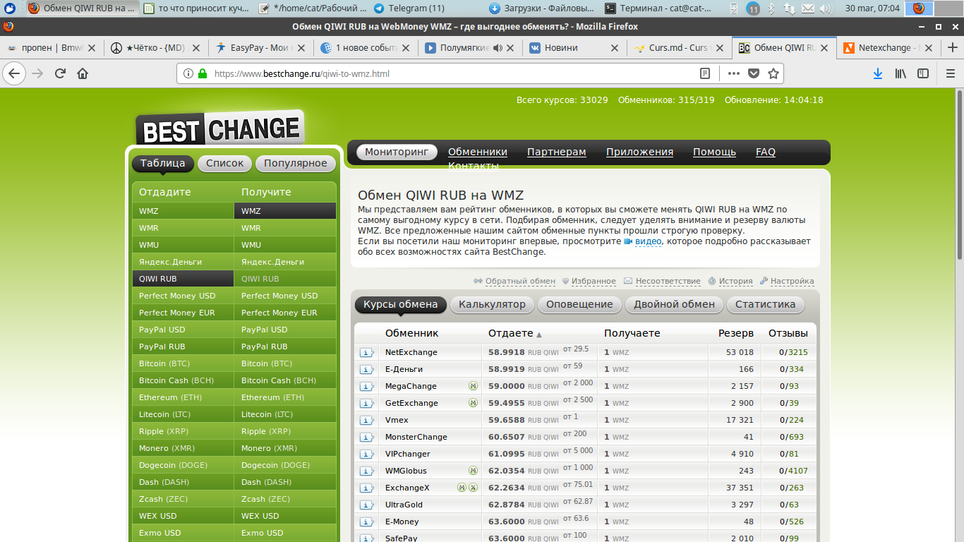Select PayPal USD in Отдадите column
This screenshot has height=542, width=964.
pos(183,330)
